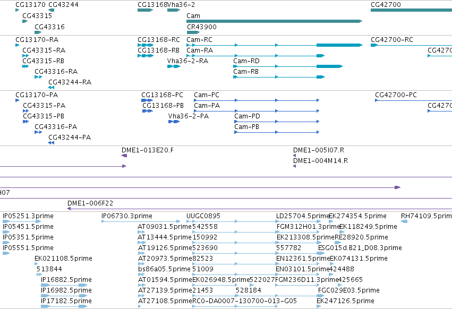Open transcript CG43315-RA

click(x=44, y=50)
